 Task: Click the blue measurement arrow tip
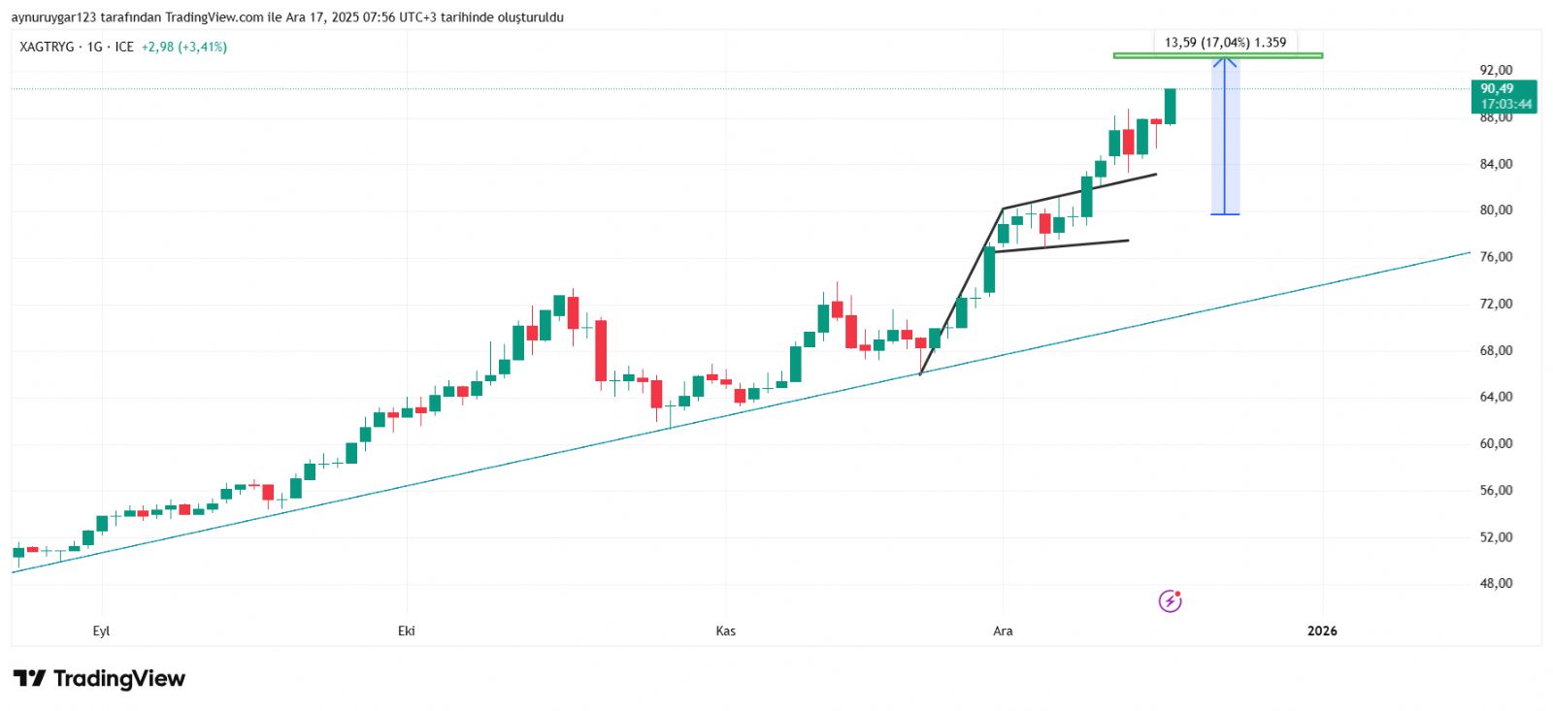pyautogui.click(x=1225, y=61)
